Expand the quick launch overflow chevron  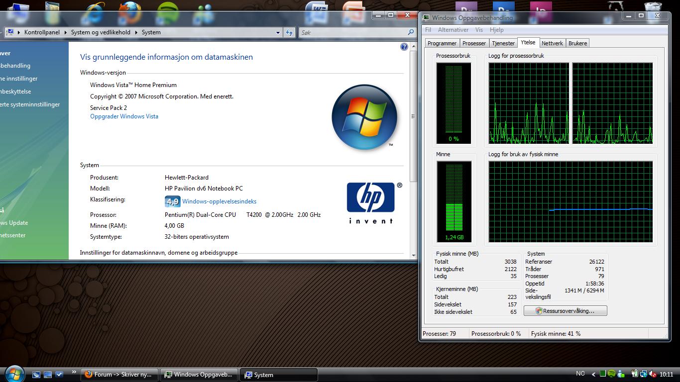74,372
